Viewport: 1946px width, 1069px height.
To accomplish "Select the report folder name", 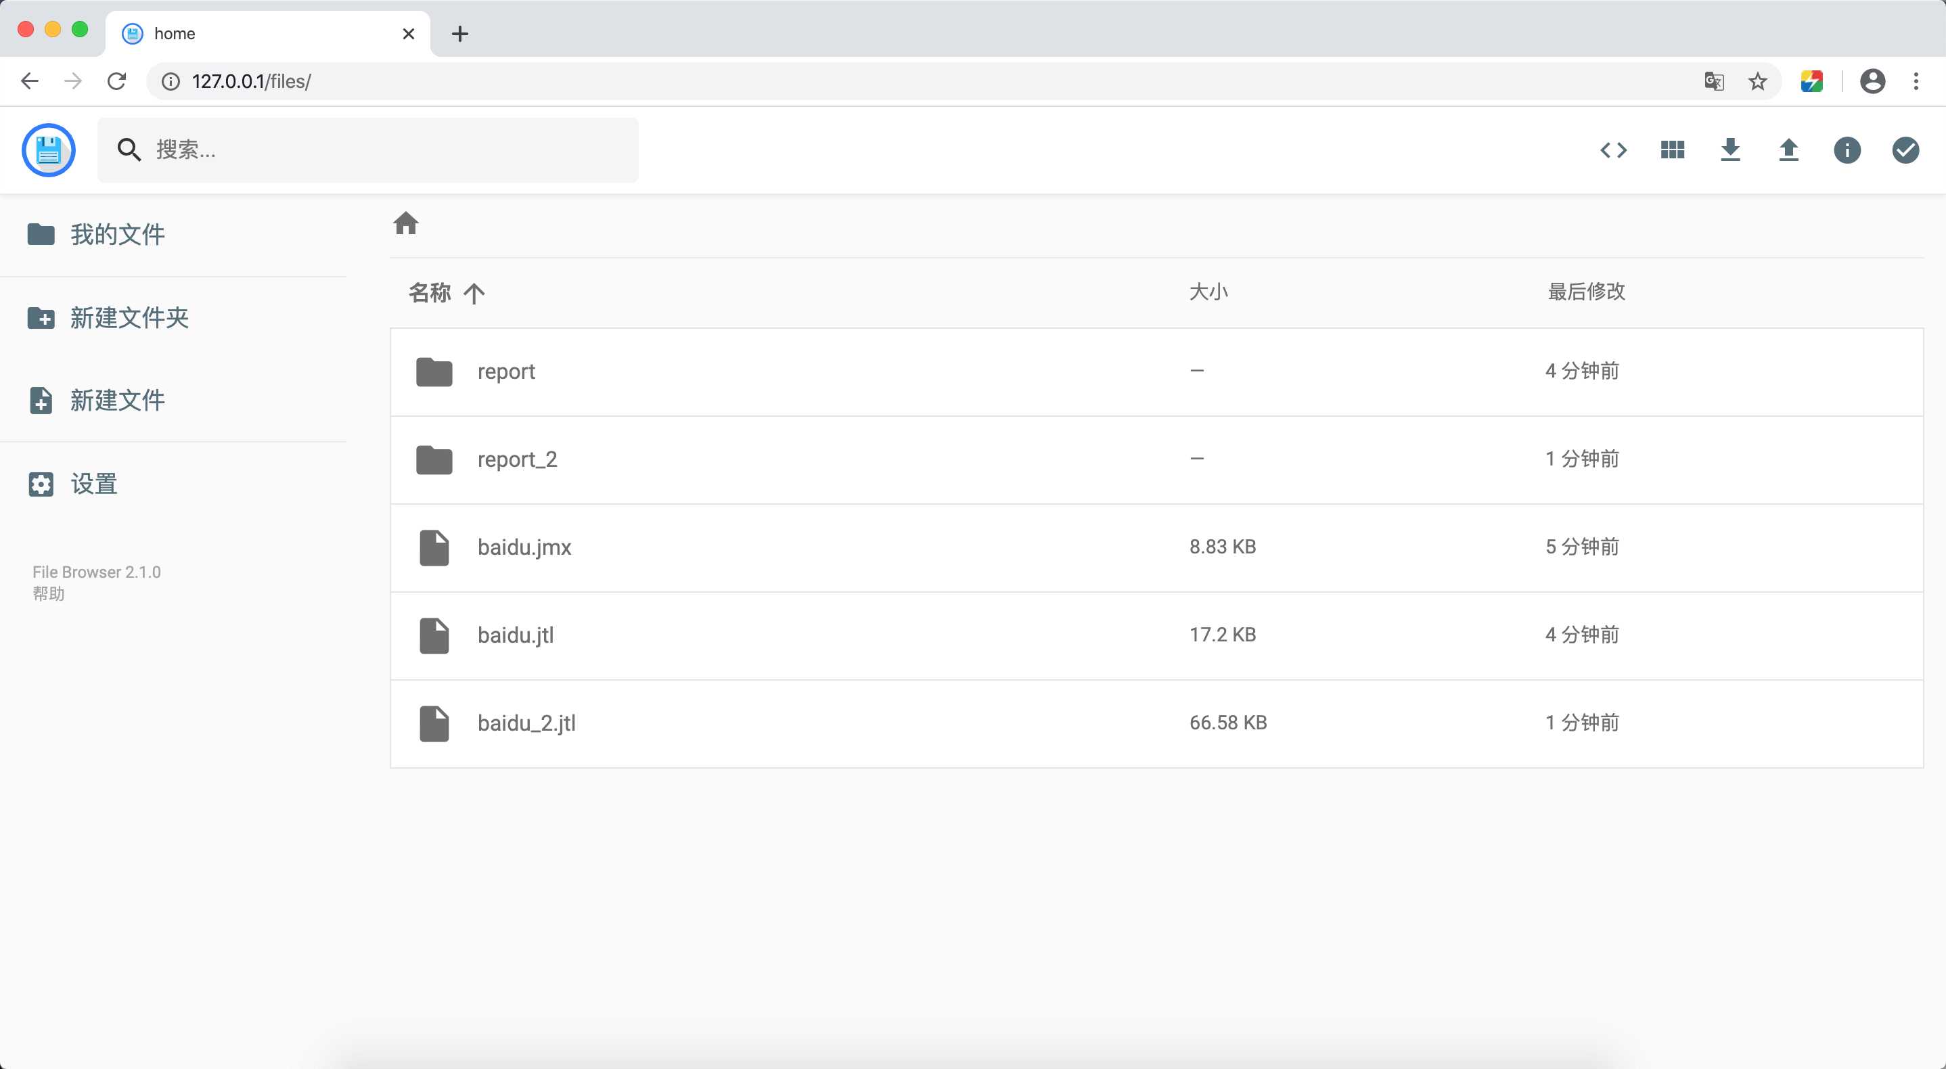I will [506, 371].
